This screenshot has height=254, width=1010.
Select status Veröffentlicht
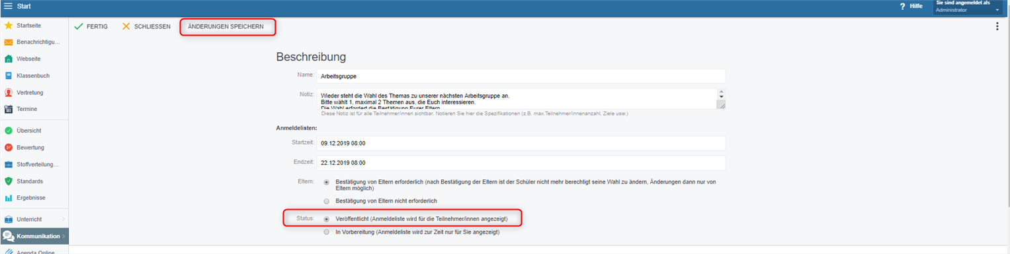click(326, 218)
